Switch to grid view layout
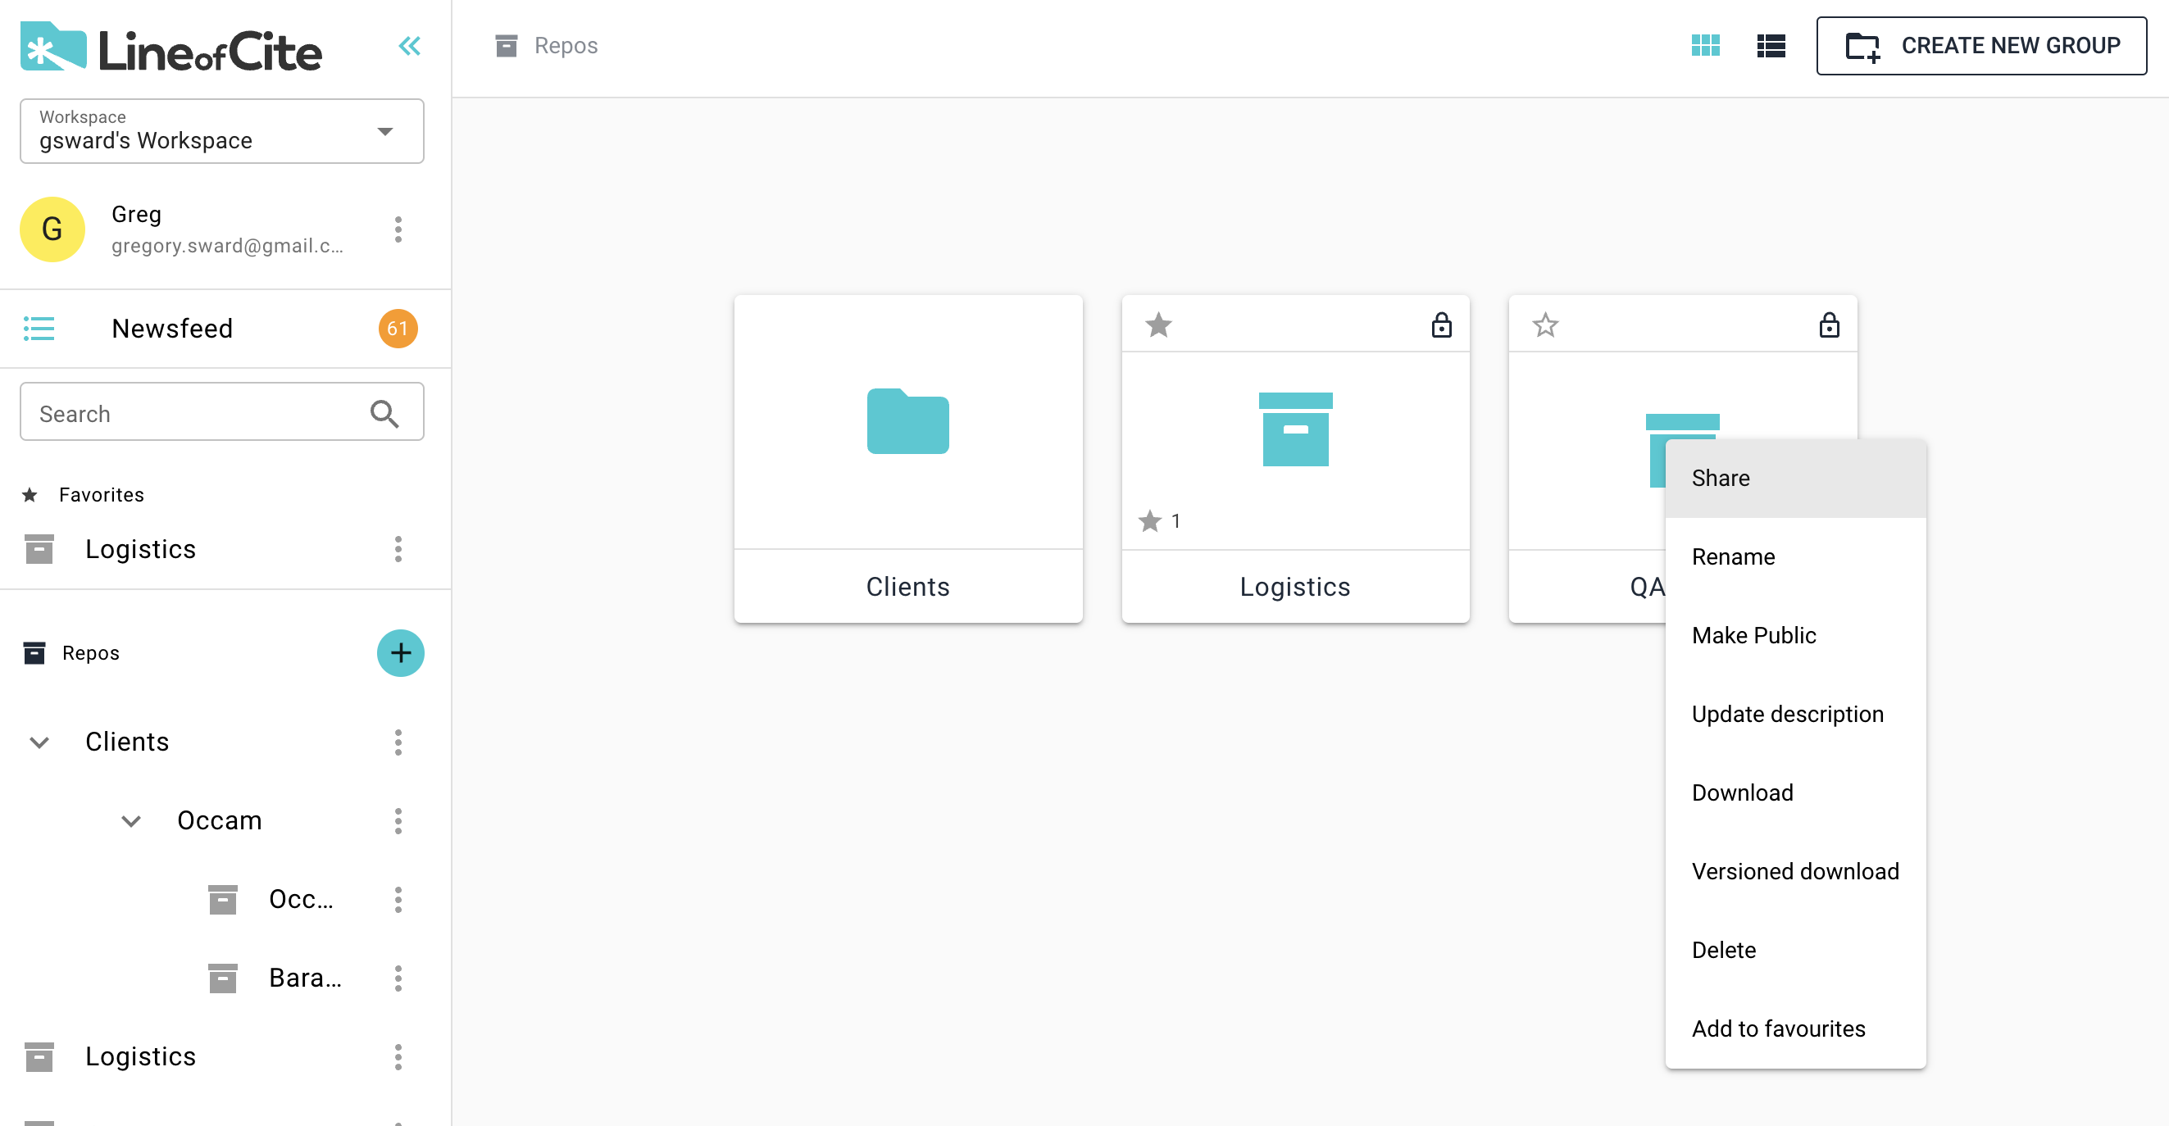The width and height of the screenshot is (2169, 1126). (x=1705, y=45)
